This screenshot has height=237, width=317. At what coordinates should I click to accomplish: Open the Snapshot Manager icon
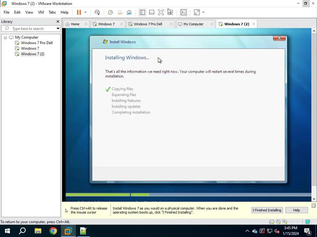coord(129,12)
